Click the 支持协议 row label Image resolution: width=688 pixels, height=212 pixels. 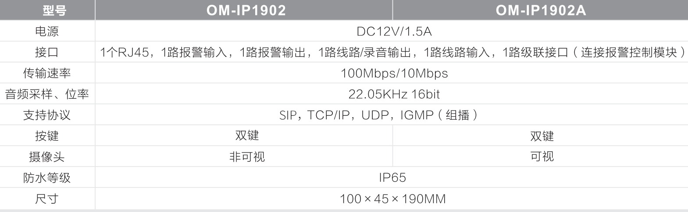[47, 115]
